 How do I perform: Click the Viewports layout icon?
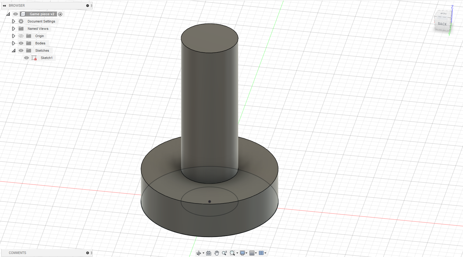[261, 253]
